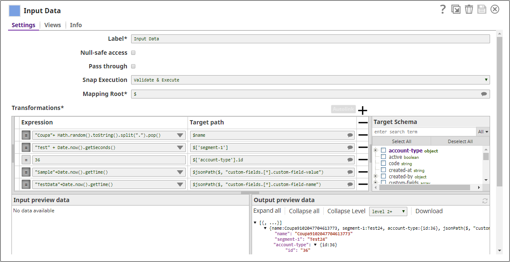Screen dimensions: 510x262
Task: Open suggestion bubble for Mapping Root field
Action: (x=484, y=94)
